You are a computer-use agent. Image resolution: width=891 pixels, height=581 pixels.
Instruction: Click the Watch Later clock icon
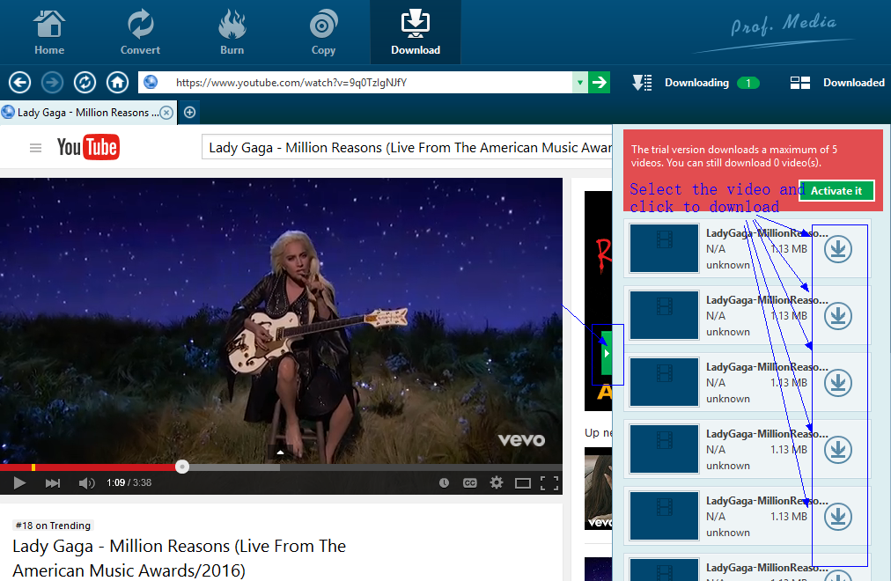(x=444, y=482)
